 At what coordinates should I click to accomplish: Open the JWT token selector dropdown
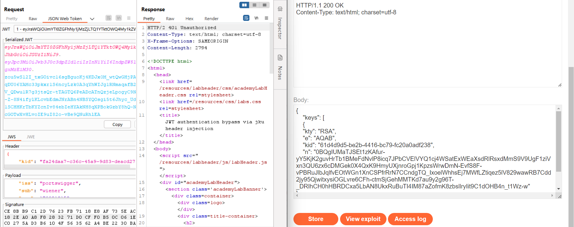75,29
